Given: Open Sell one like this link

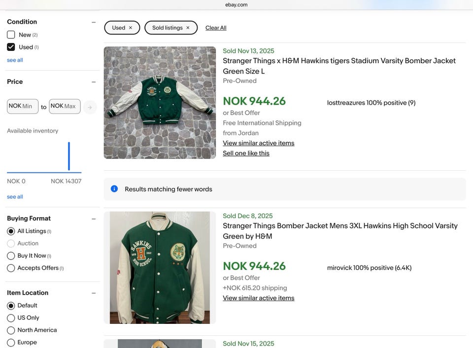Looking at the screenshot, I should (x=246, y=154).
